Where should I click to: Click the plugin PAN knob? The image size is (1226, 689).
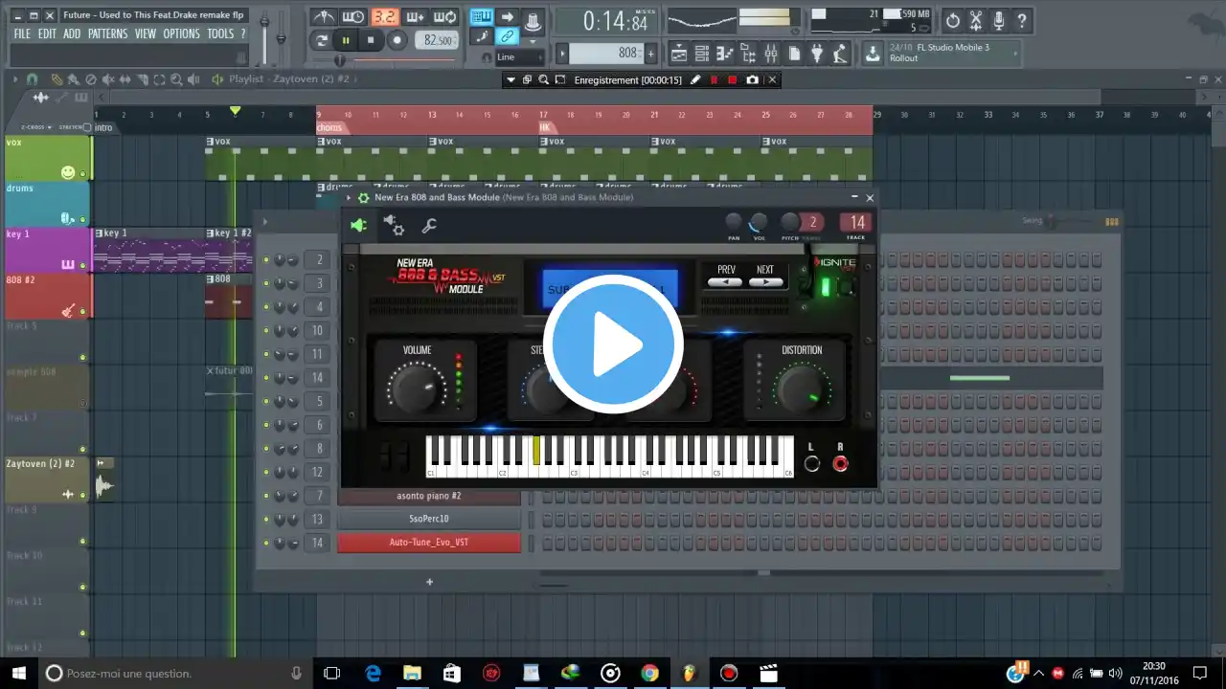click(x=734, y=222)
